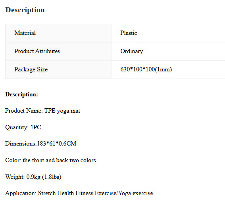Click the bold Description: subheading
The width and height of the screenshot is (225, 207).
[x=21, y=94]
